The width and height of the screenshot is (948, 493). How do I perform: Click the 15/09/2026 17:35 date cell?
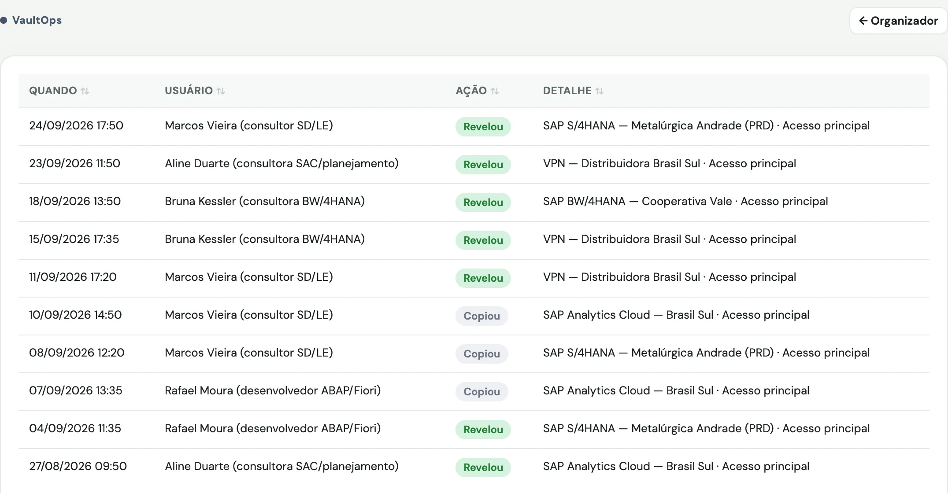point(74,239)
